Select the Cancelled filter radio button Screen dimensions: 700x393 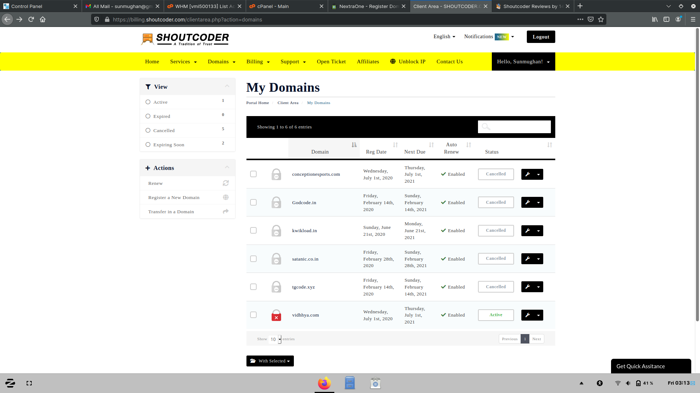pyautogui.click(x=148, y=130)
